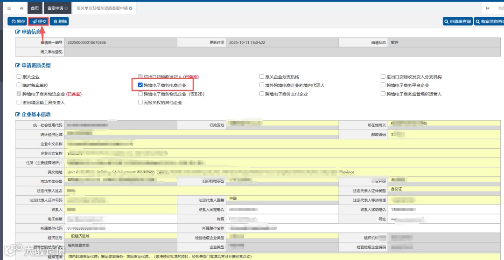The image size is (504, 260).
Task: Check the 境外跨境电商企业的境内代理人 checkbox
Action: (262, 85)
